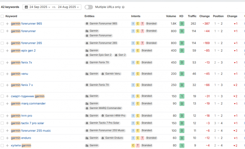Open the garmin enduro keyword link

[x=21, y=138]
